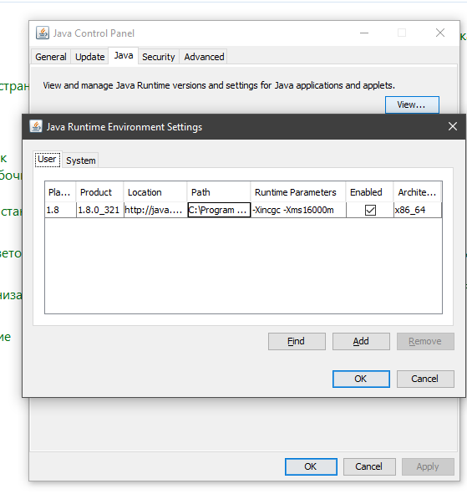Close the Java Runtime Environment Settings dialog

coord(453,126)
